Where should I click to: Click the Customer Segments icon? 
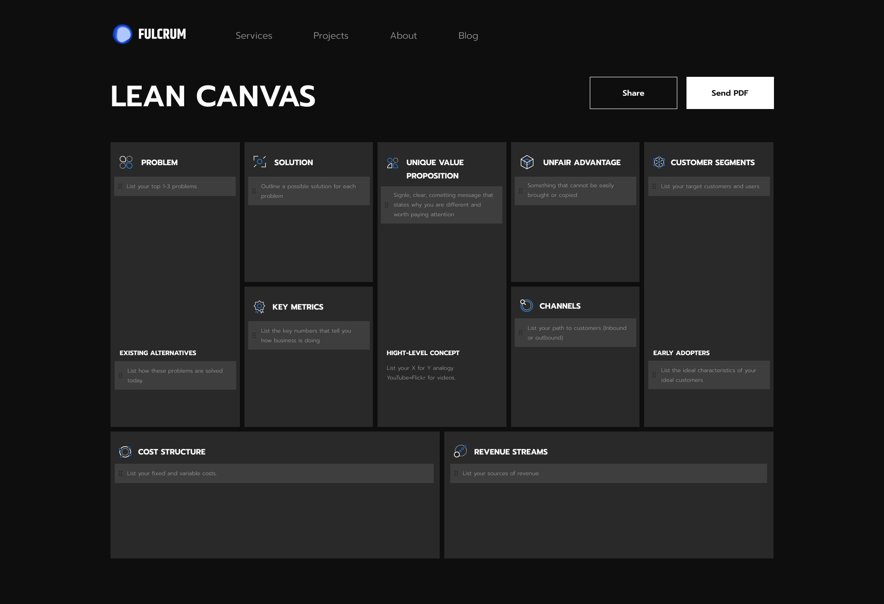[659, 161]
